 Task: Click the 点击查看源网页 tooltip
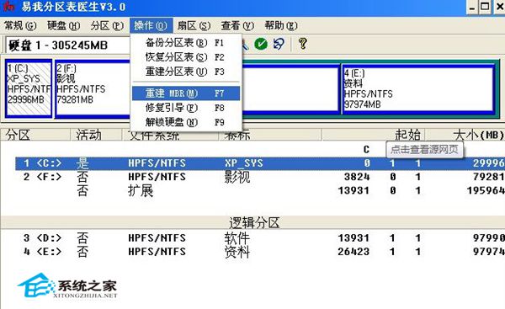click(424, 150)
